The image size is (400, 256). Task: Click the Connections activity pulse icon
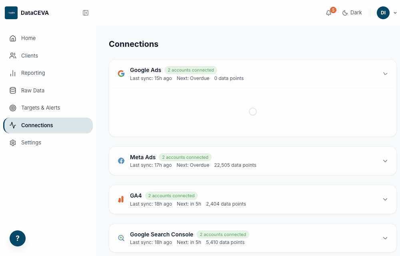tap(13, 125)
